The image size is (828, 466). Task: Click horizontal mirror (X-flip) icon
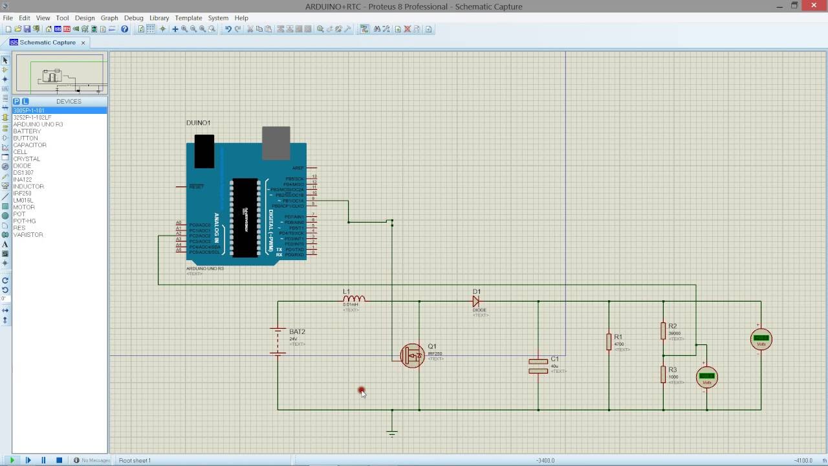click(x=5, y=310)
